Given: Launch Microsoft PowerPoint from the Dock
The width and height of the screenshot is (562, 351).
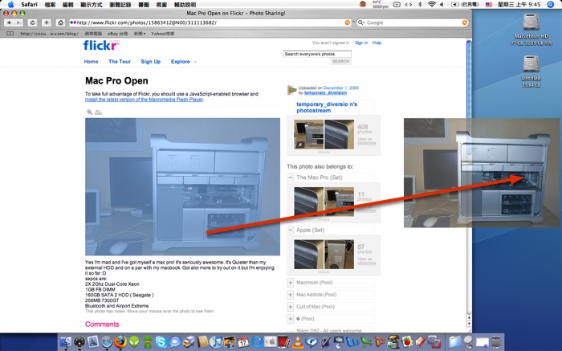Looking at the screenshot, I should pyautogui.click(x=380, y=341).
